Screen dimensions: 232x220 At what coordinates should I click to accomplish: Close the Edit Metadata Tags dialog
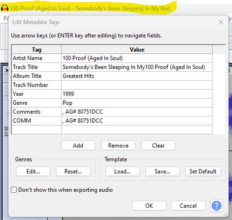tap(221, 22)
